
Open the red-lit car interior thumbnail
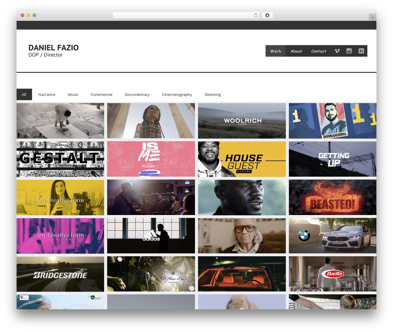point(242,274)
